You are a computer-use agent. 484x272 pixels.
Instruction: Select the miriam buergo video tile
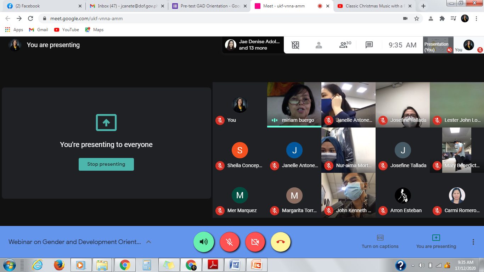click(x=294, y=105)
